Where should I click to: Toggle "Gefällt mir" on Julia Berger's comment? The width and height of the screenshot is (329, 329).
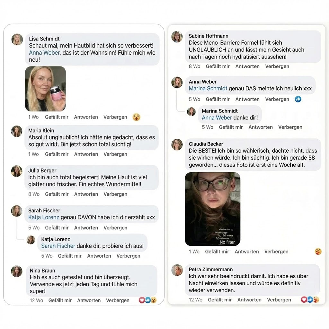click(57, 194)
